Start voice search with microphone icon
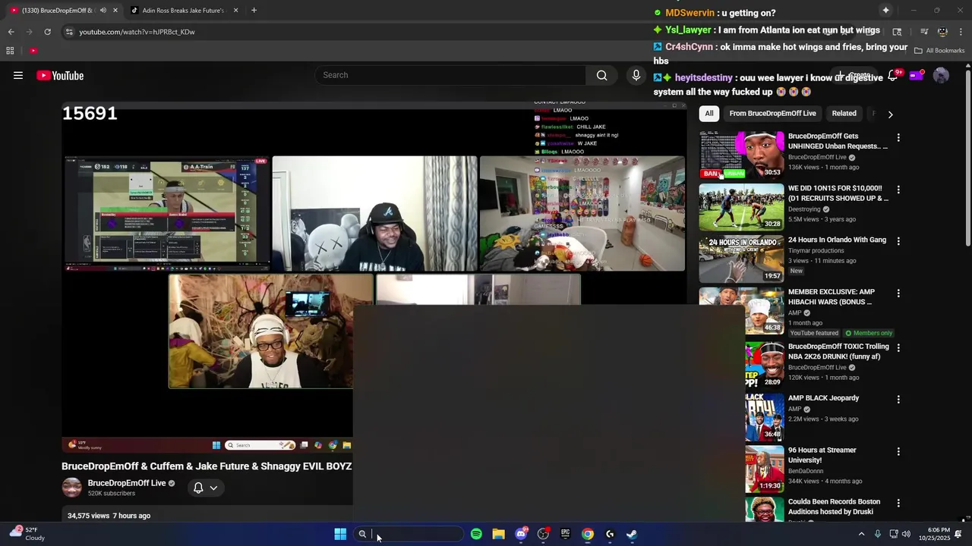This screenshot has height=546, width=972. tap(636, 75)
